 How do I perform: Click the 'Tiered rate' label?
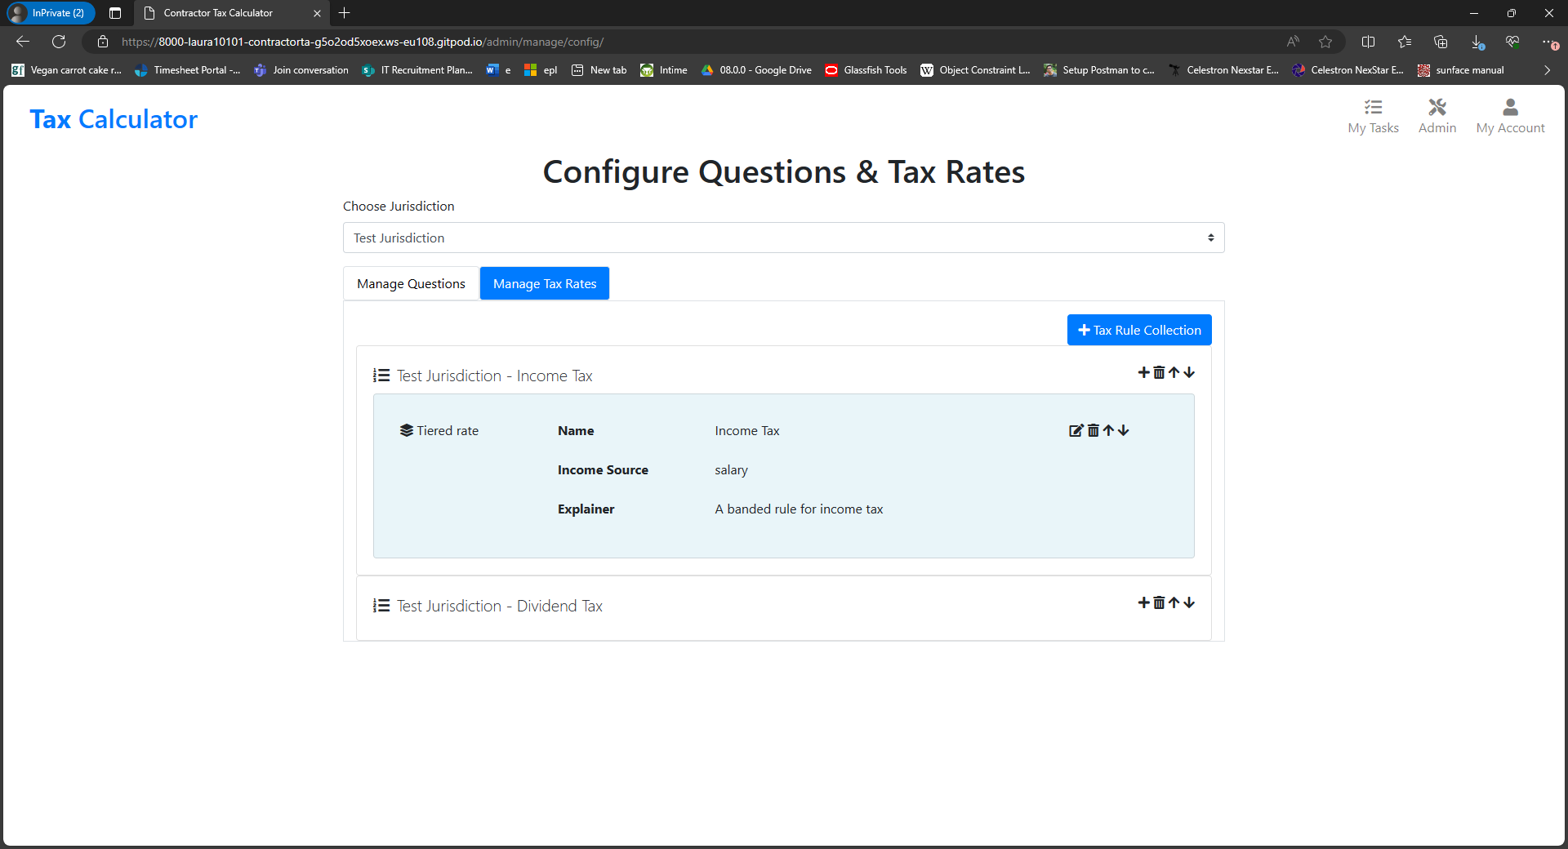[x=448, y=430]
